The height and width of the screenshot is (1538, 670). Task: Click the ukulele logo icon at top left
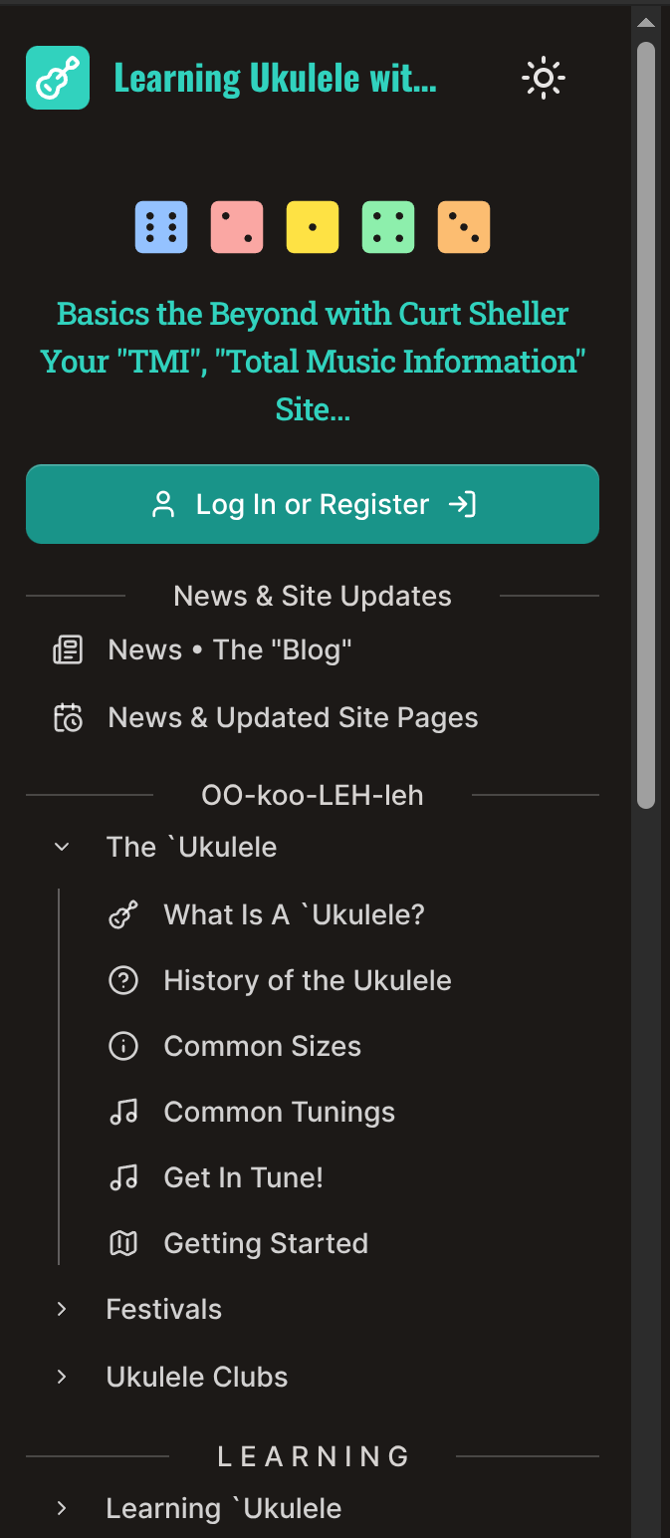(57, 77)
